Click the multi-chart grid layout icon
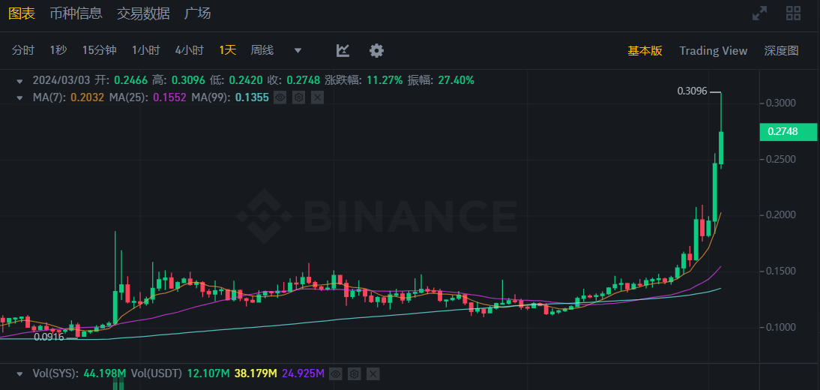Viewport: 820px width, 390px height. (793, 13)
